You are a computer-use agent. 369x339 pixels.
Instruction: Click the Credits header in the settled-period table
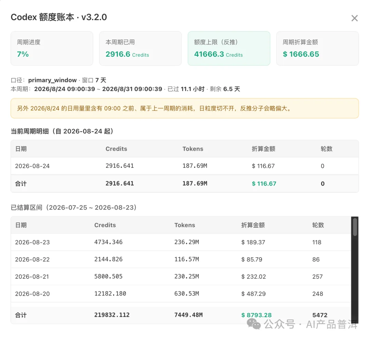(105, 225)
